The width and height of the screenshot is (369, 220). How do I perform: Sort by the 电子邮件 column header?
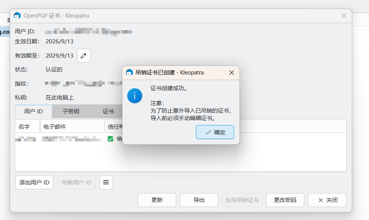[73, 126]
